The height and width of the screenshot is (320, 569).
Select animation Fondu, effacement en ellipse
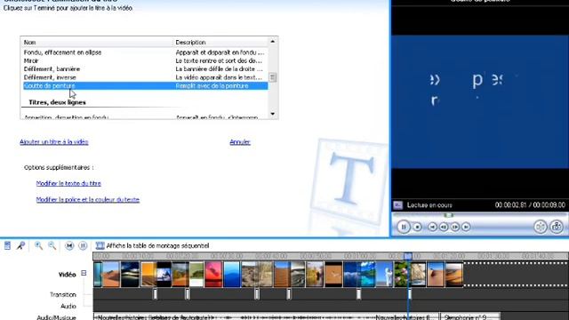[145, 52]
